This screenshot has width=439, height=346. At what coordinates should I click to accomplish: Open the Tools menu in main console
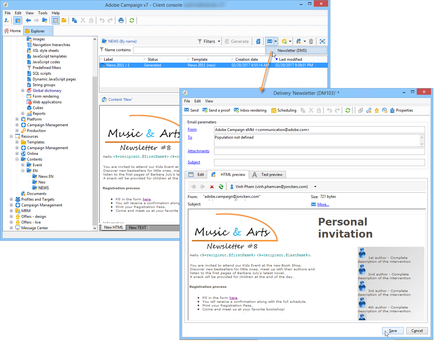click(43, 13)
